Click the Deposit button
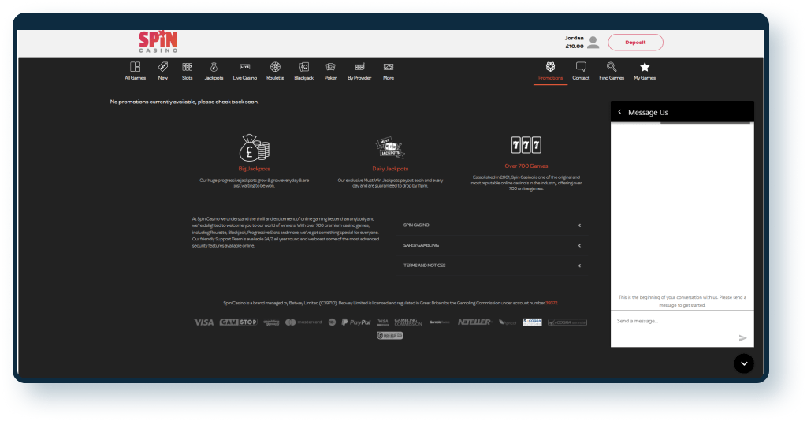This screenshot has width=807, height=421. coord(636,43)
